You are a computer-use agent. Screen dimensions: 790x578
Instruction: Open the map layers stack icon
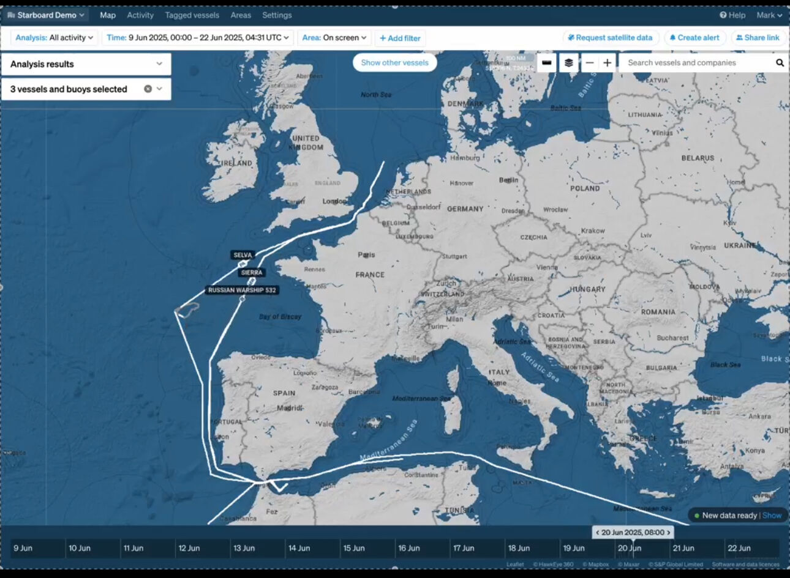pyautogui.click(x=568, y=63)
